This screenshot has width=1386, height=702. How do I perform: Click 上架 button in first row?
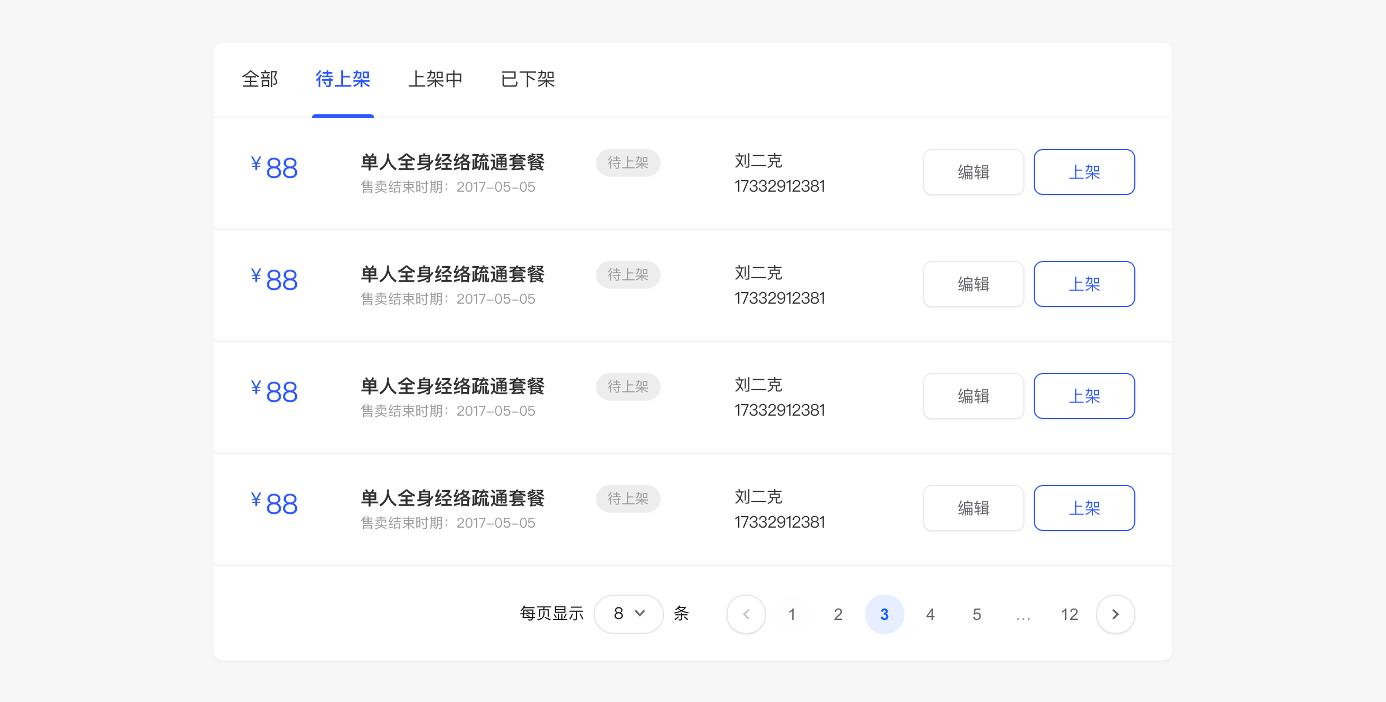pyautogui.click(x=1084, y=172)
